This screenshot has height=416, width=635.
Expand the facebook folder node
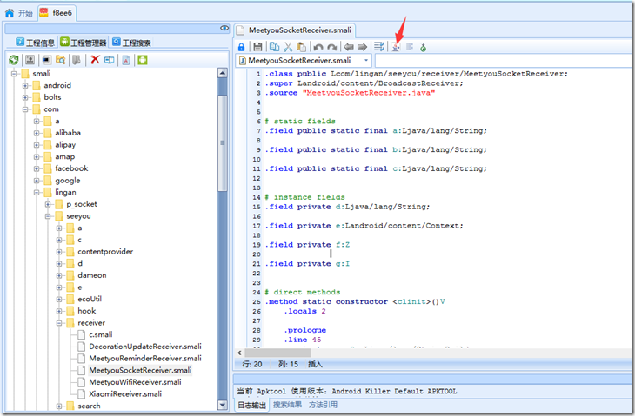coord(37,168)
